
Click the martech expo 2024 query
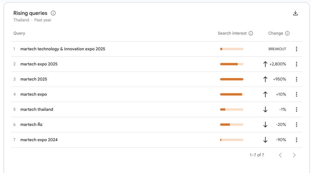[x=39, y=140]
